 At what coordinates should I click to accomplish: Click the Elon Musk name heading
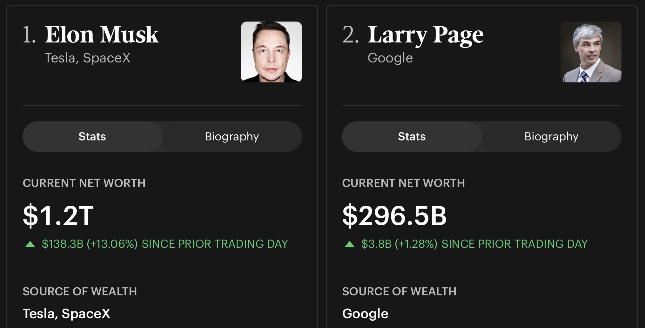(x=102, y=35)
